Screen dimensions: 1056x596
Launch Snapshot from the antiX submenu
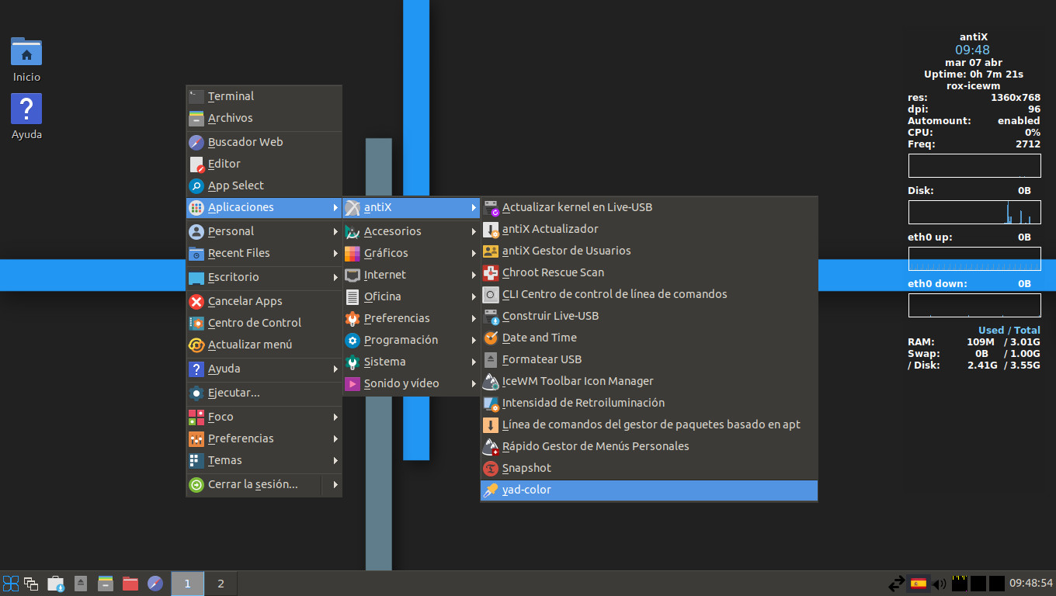[x=526, y=468]
